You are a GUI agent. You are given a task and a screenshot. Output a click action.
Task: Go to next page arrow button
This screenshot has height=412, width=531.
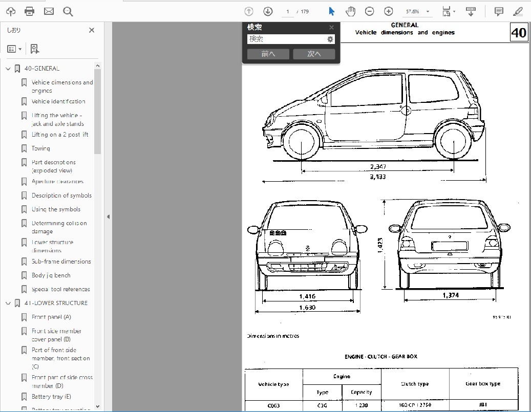[x=268, y=11]
